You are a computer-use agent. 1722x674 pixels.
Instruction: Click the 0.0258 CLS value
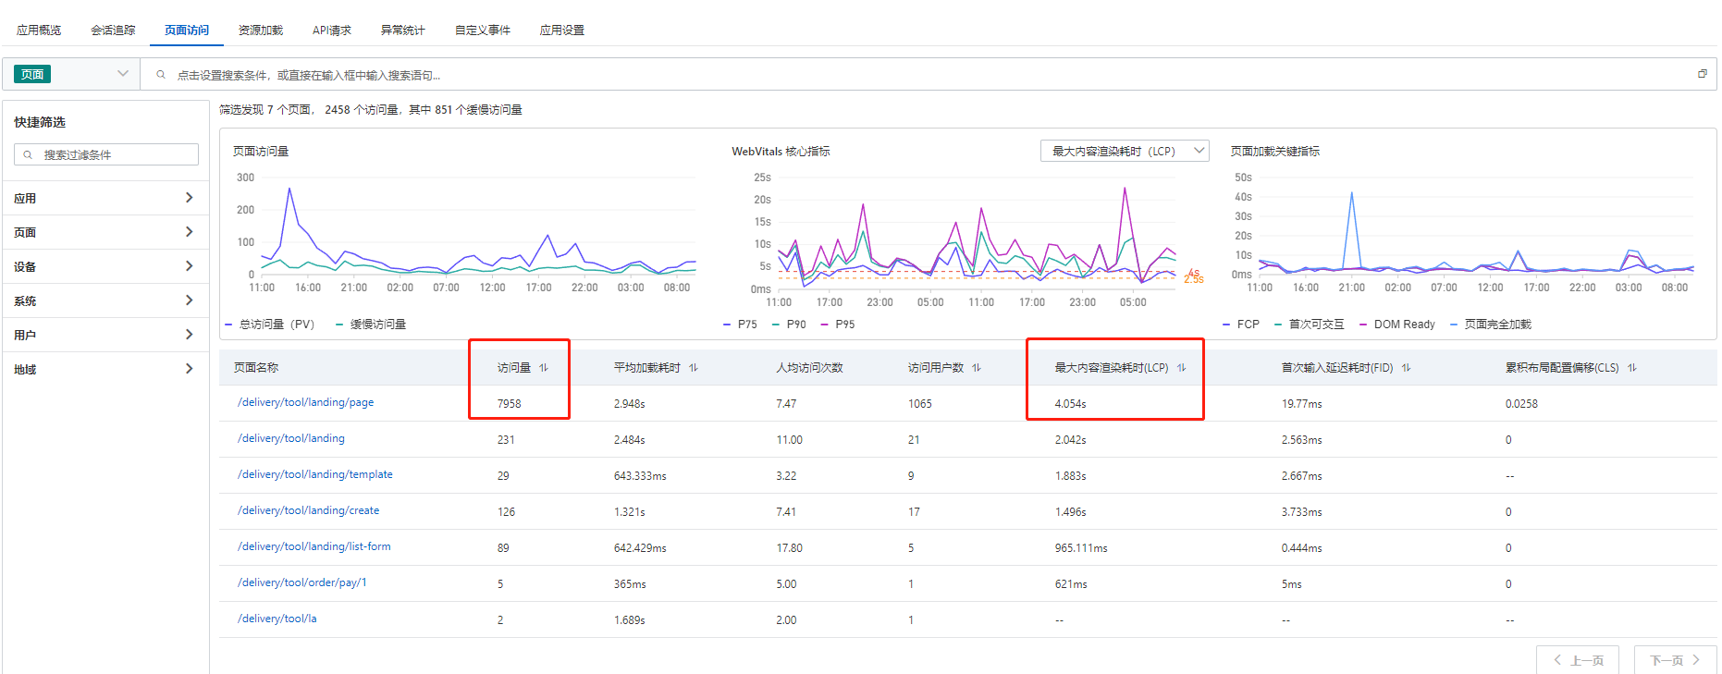click(1521, 404)
